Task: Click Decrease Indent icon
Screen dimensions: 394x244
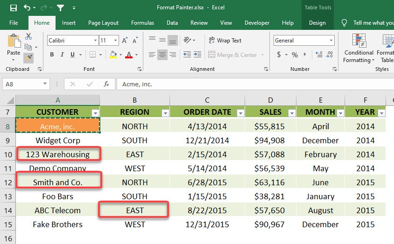Action: tap(187, 55)
